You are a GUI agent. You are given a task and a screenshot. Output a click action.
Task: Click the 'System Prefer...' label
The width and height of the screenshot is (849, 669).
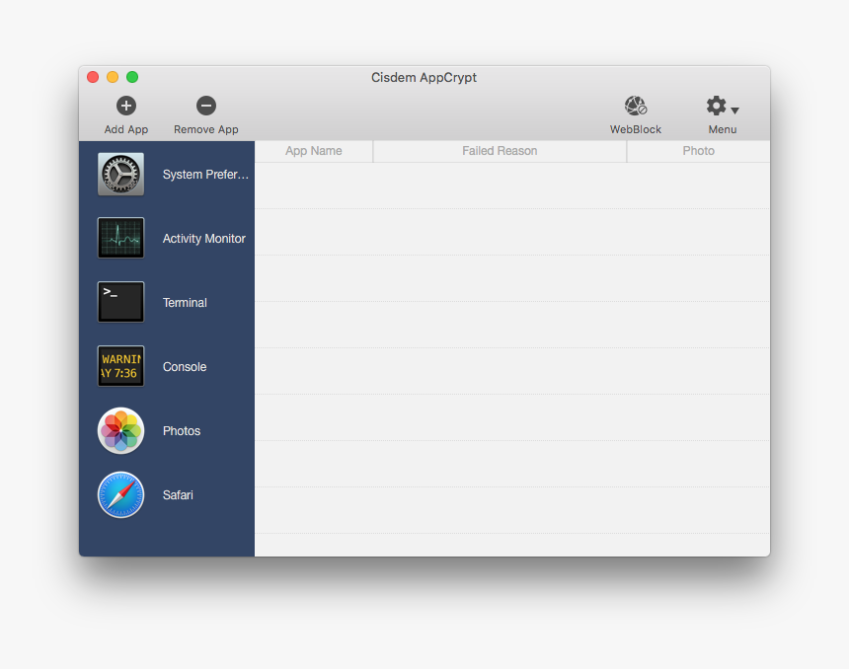click(205, 175)
